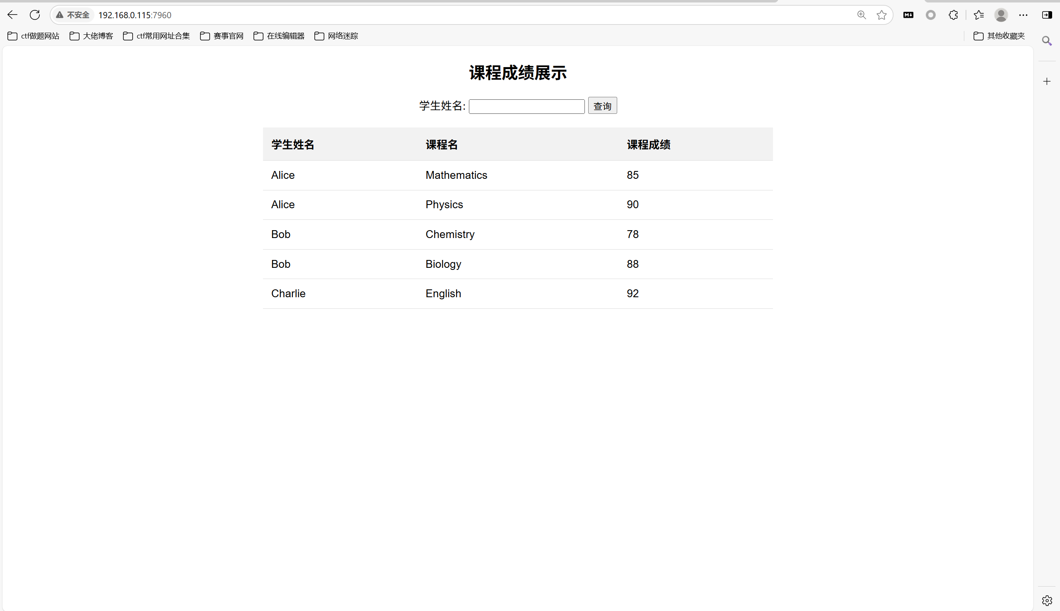Image resolution: width=1060 pixels, height=611 pixels.
Task: Select Alice in the Mathematics row
Action: (x=283, y=175)
